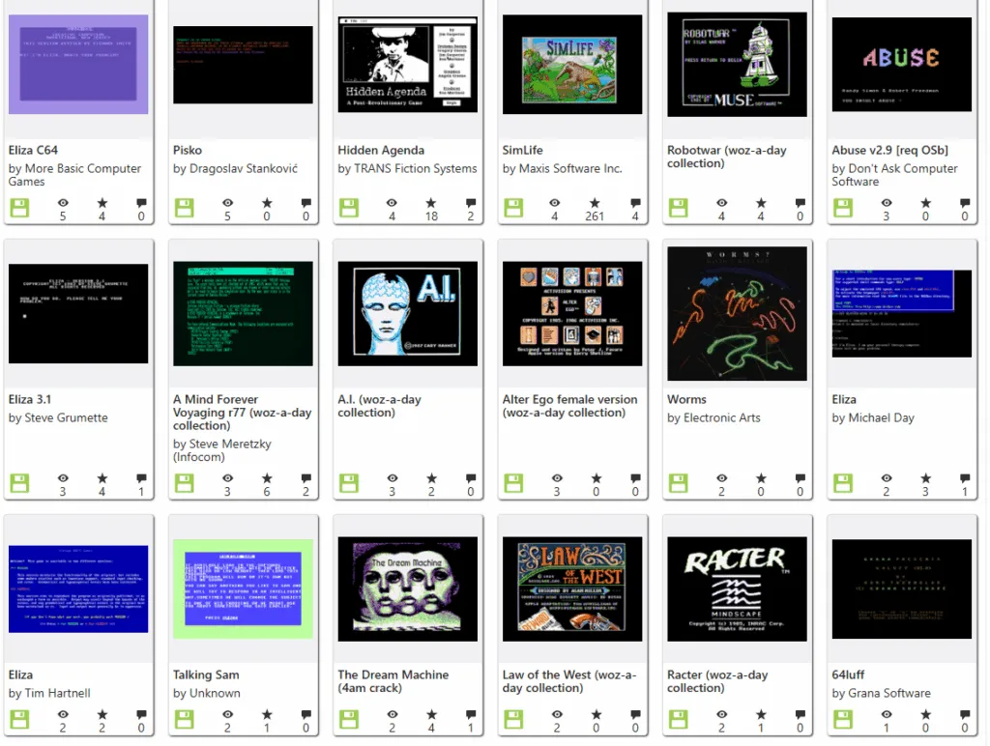Click the favorites star icon on The Dream Machine card
990x746 pixels.
click(x=431, y=714)
